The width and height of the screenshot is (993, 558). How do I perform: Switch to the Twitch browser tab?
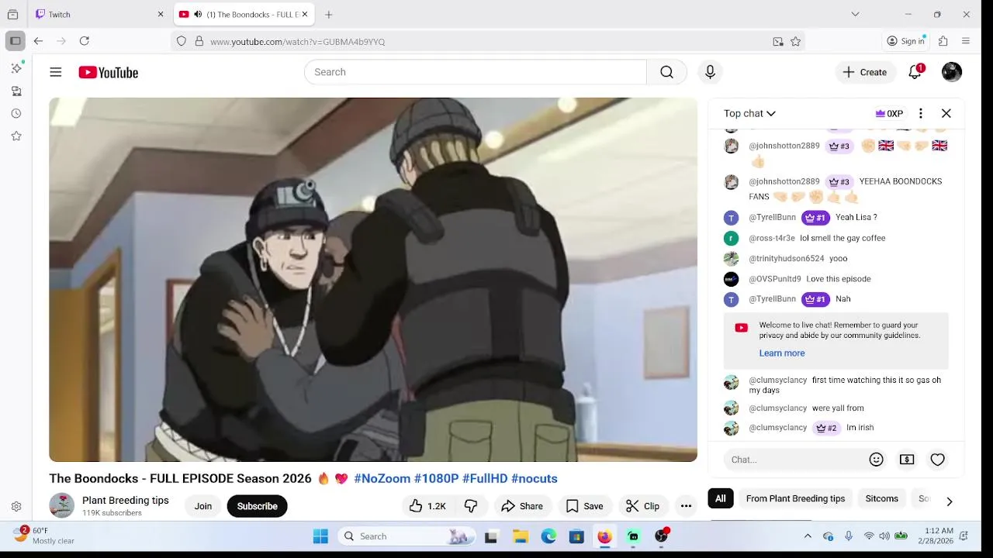[100, 14]
